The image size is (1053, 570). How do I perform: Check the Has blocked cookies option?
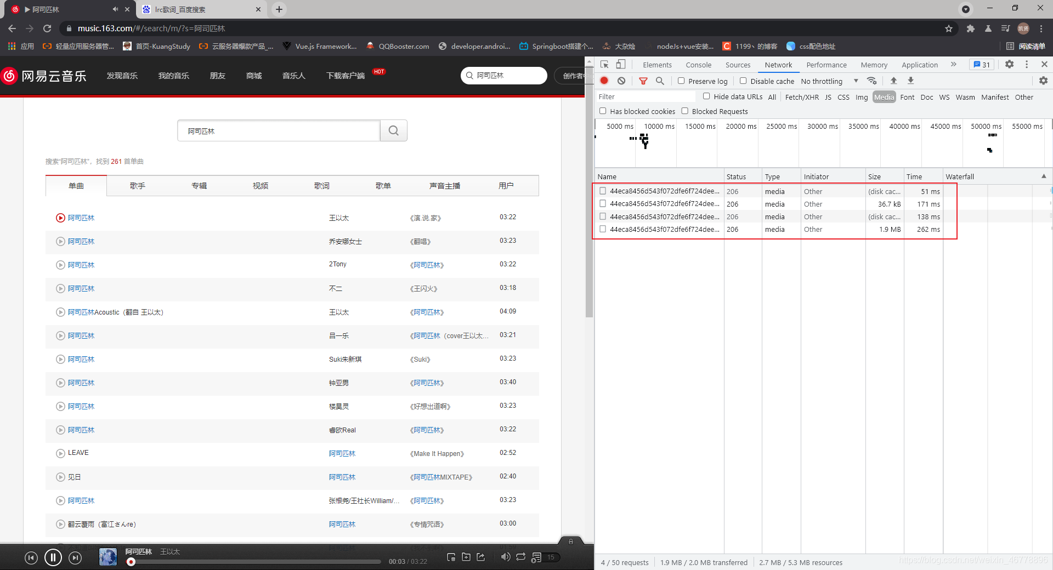[x=603, y=111]
